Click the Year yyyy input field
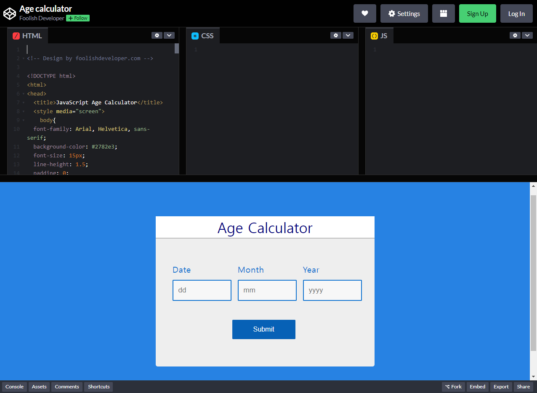 click(x=332, y=290)
